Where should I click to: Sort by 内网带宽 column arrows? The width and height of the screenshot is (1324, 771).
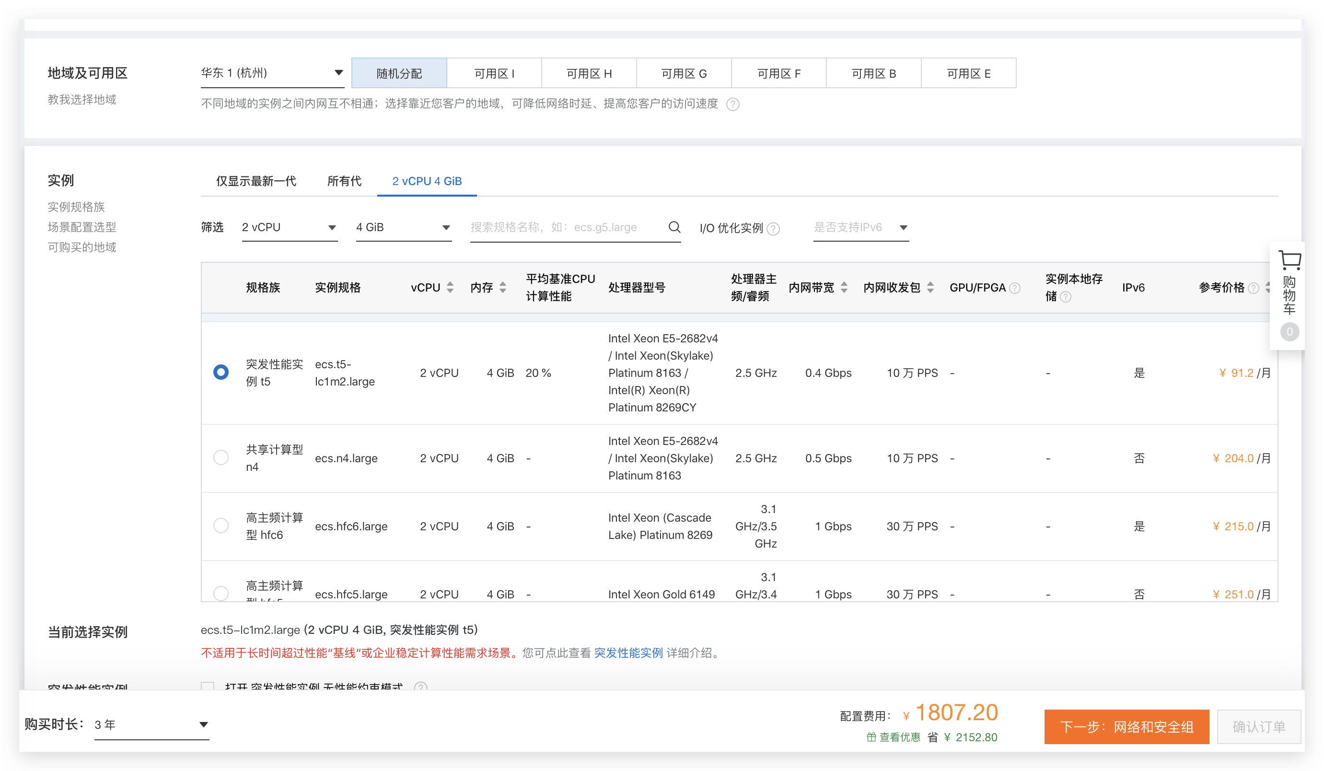(844, 288)
